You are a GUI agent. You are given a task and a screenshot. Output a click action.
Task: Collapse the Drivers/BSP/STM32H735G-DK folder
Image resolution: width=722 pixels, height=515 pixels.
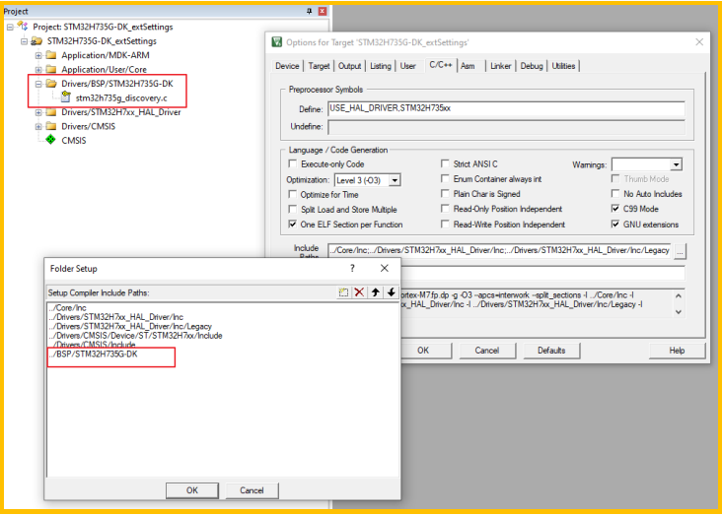(38, 84)
